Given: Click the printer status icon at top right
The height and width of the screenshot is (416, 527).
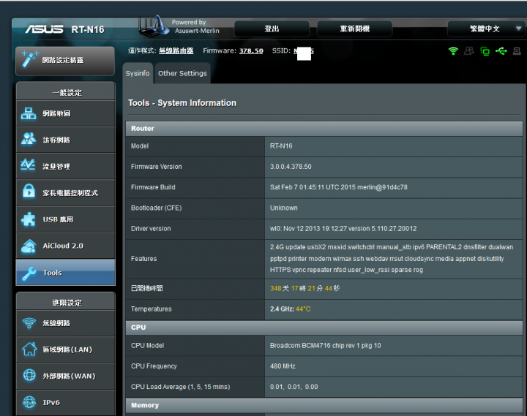Looking at the screenshot, I should [517, 51].
